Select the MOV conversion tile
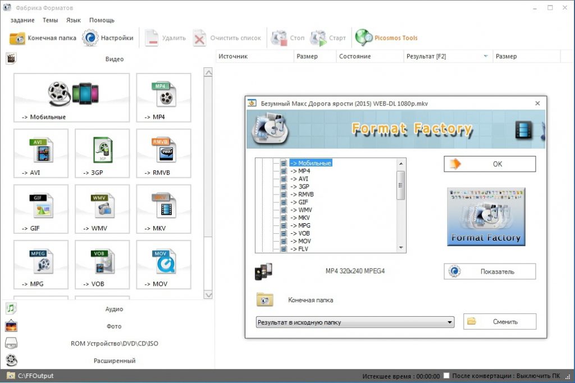This screenshot has height=383, width=575. pos(163,264)
